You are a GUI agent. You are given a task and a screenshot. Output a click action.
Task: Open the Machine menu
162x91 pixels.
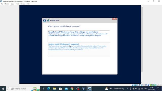point(7,4)
